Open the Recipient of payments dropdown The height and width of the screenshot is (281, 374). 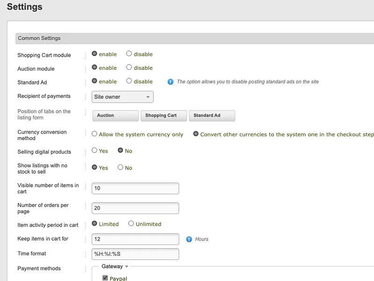pyautogui.click(x=122, y=97)
